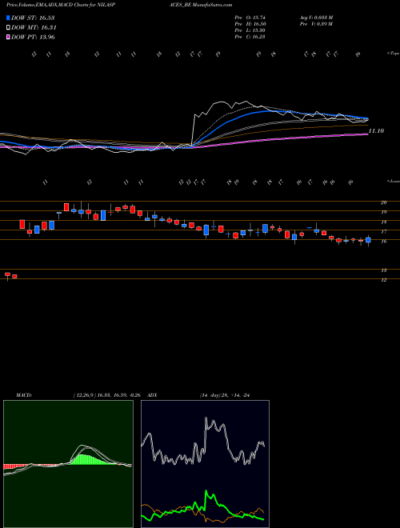Viewport: 400px width, 528px height.
Task: Click the last blue candlestick near 16
Action: click(368, 240)
